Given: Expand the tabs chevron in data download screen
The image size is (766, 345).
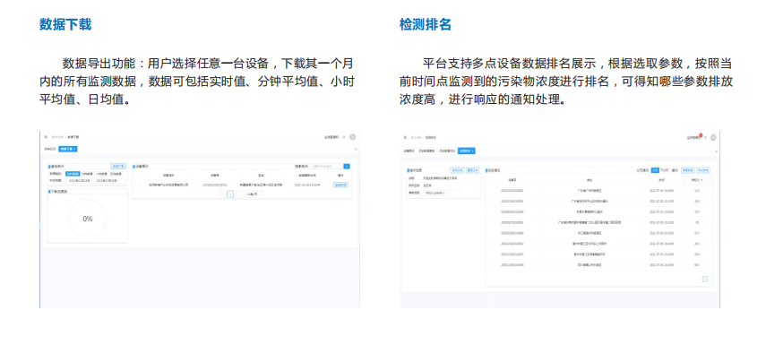Looking at the screenshot, I should [x=356, y=149].
